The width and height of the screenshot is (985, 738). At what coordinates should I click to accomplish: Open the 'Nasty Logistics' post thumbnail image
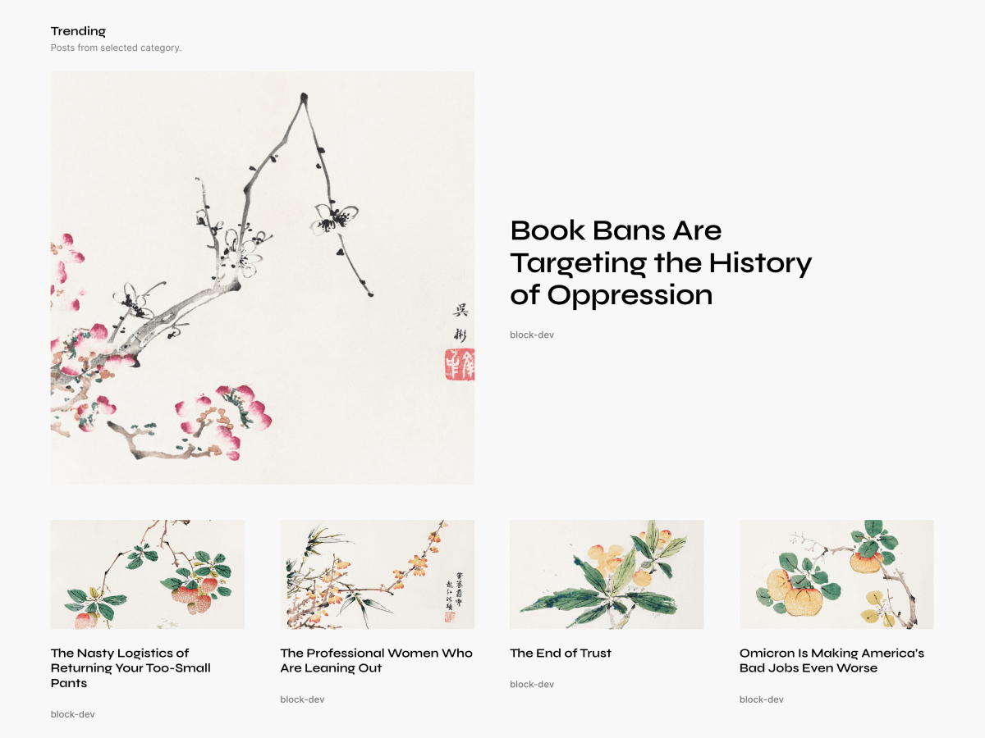[x=147, y=574]
